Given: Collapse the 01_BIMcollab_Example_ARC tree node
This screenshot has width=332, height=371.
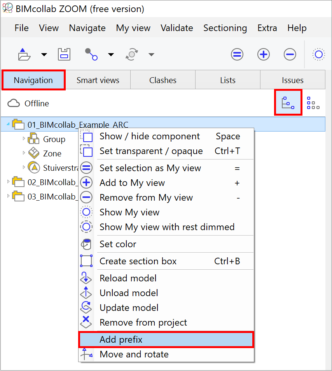Looking at the screenshot, I should [x=8, y=124].
